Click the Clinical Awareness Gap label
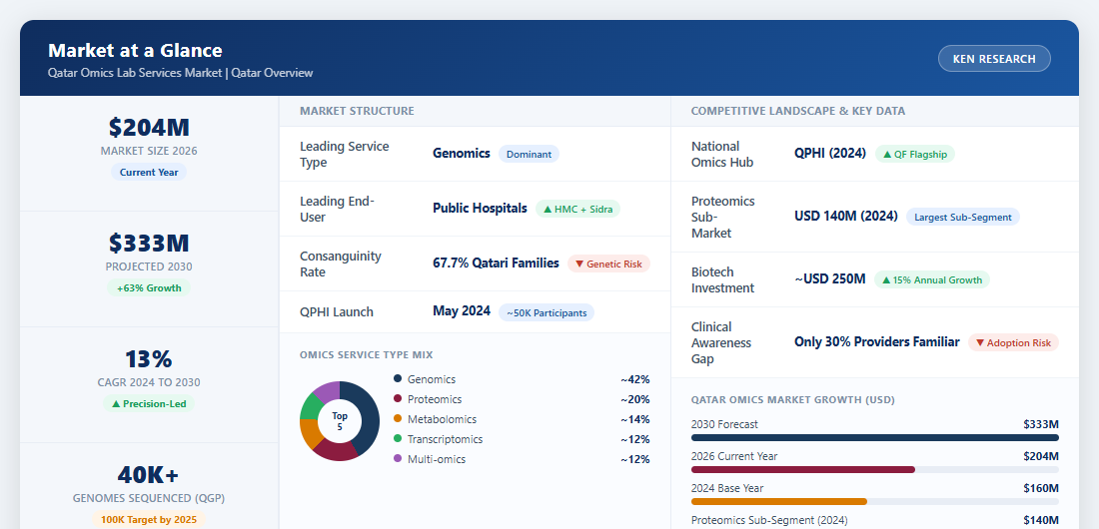Screen dimensions: 1099x529 click(x=721, y=342)
